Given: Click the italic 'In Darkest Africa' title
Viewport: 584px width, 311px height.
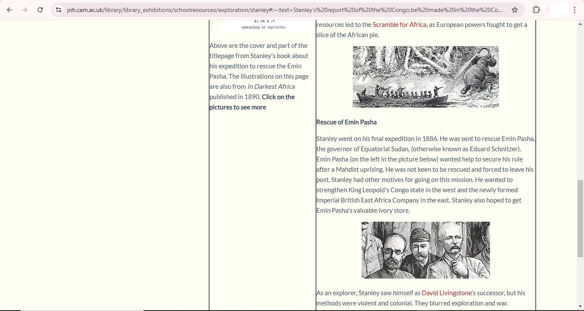Looking at the screenshot, I should (271, 87).
